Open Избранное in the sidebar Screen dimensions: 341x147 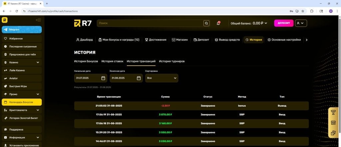[x=22, y=38]
